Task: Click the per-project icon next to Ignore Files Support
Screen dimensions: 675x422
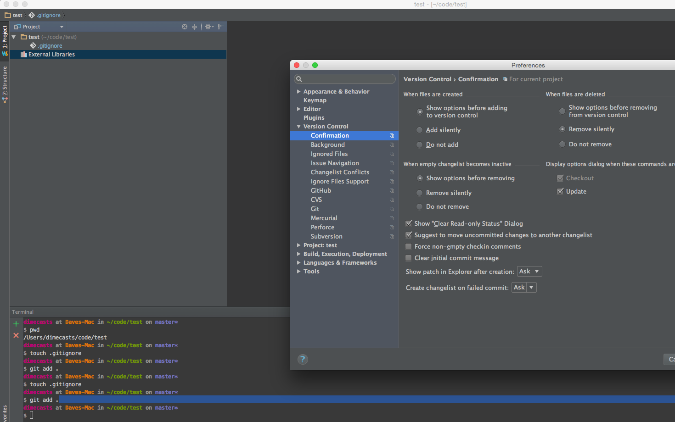Action: click(392, 182)
